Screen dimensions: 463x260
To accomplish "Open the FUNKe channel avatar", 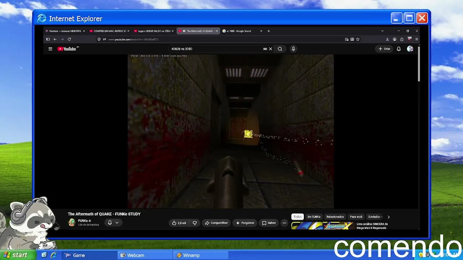I will [72, 222].
